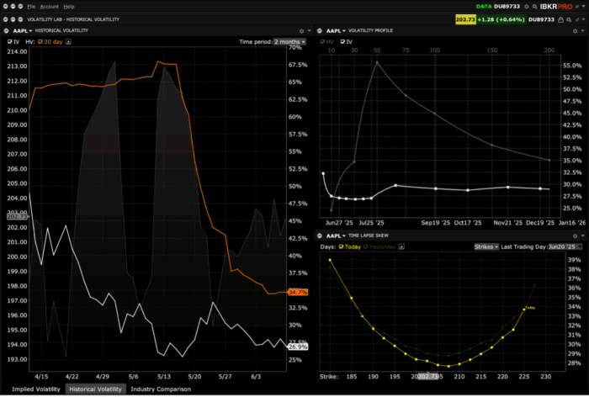This screenshot has width=589, height=397.
Task: Click the search icon in top main toolbar
Action: [534, 7]
